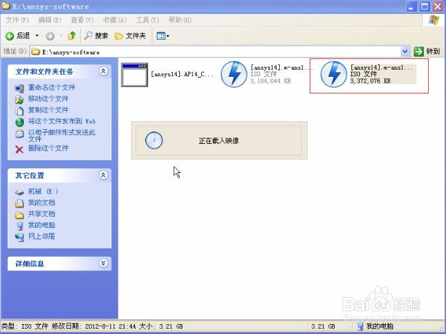Click the clock icon in loading dialog
446x334 pixels.
click(x=154, y=140)
